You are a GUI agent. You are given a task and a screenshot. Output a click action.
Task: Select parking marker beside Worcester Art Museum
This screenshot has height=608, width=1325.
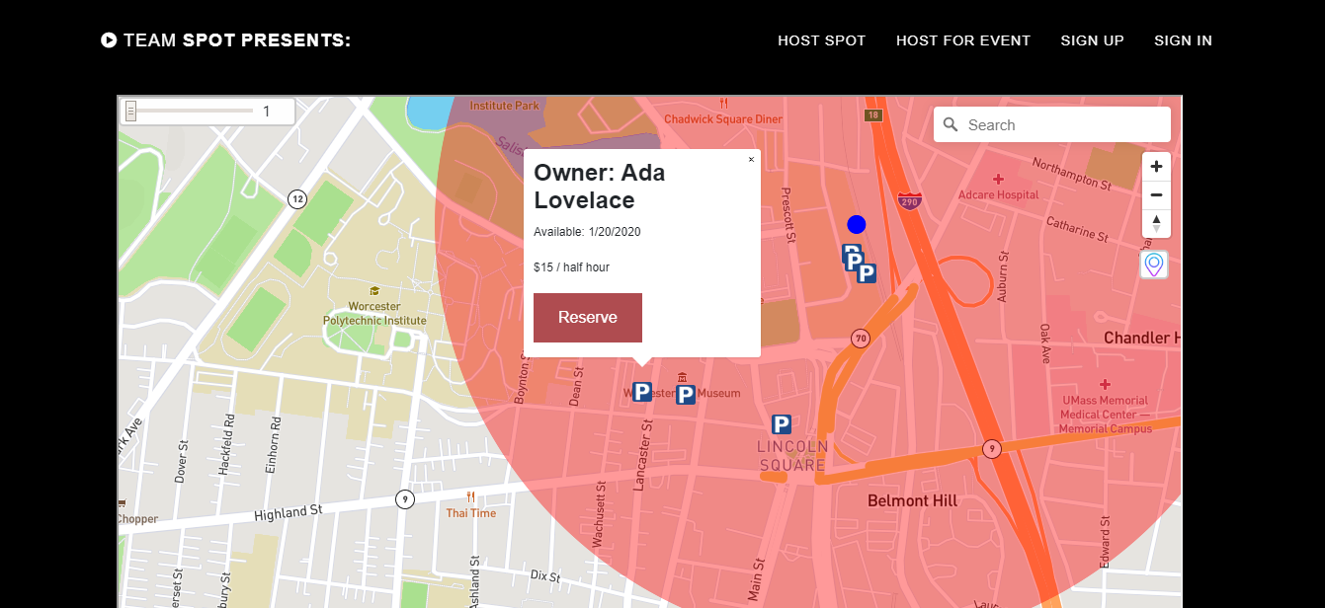pyautogui.click(x=686, y=395)
